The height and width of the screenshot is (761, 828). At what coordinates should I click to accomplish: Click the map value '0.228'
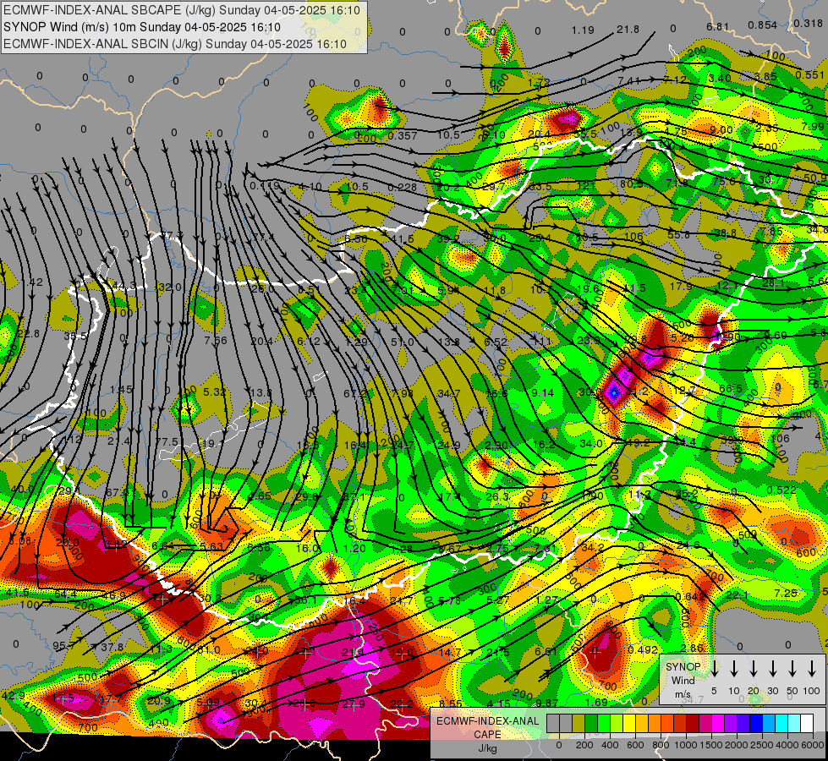pos(403,188)
